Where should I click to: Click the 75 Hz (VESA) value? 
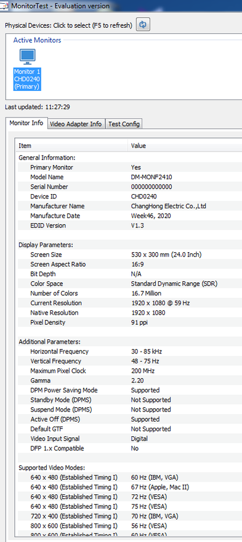[x=149, y=506]
